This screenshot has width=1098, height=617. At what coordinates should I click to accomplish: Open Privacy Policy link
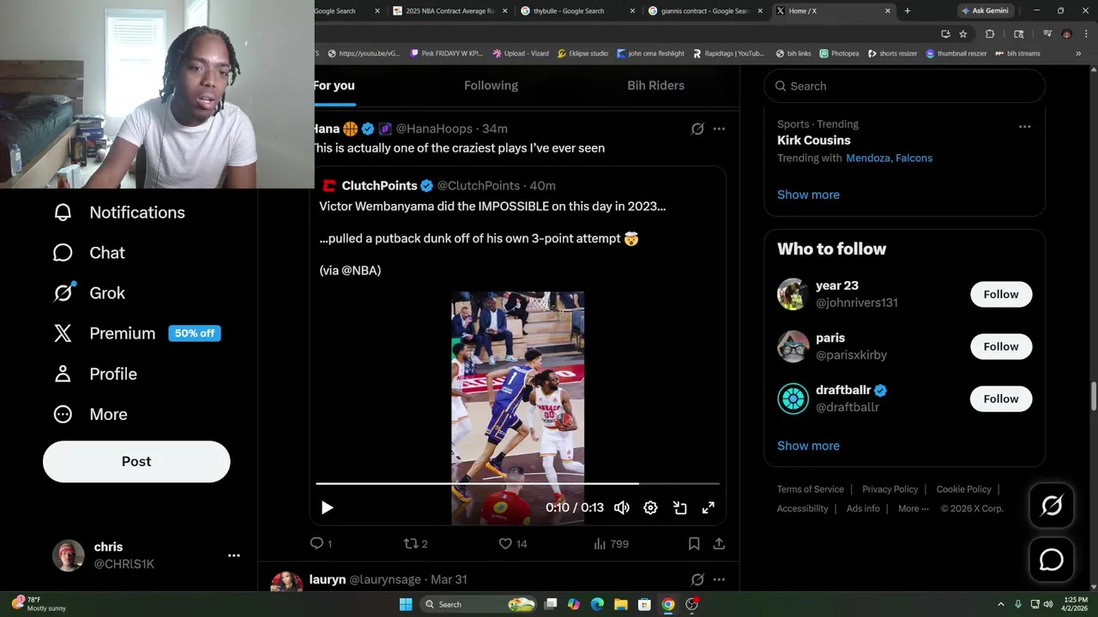[890, 489]
